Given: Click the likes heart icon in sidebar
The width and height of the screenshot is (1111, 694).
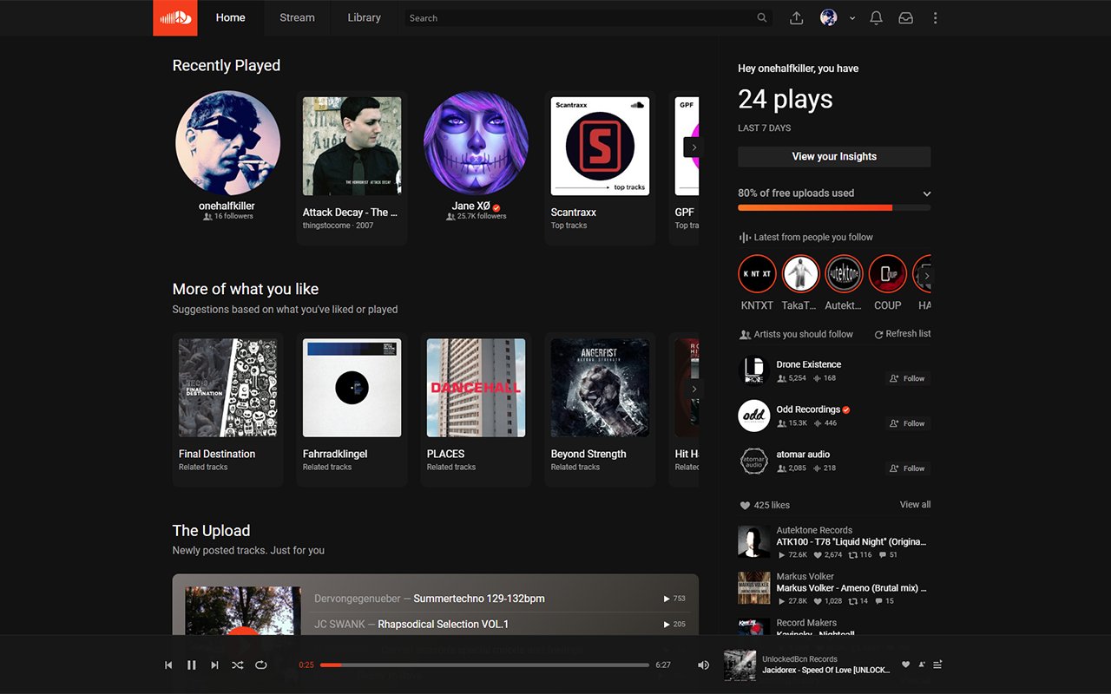Looking at the screenshot, I should pos(744,505).
